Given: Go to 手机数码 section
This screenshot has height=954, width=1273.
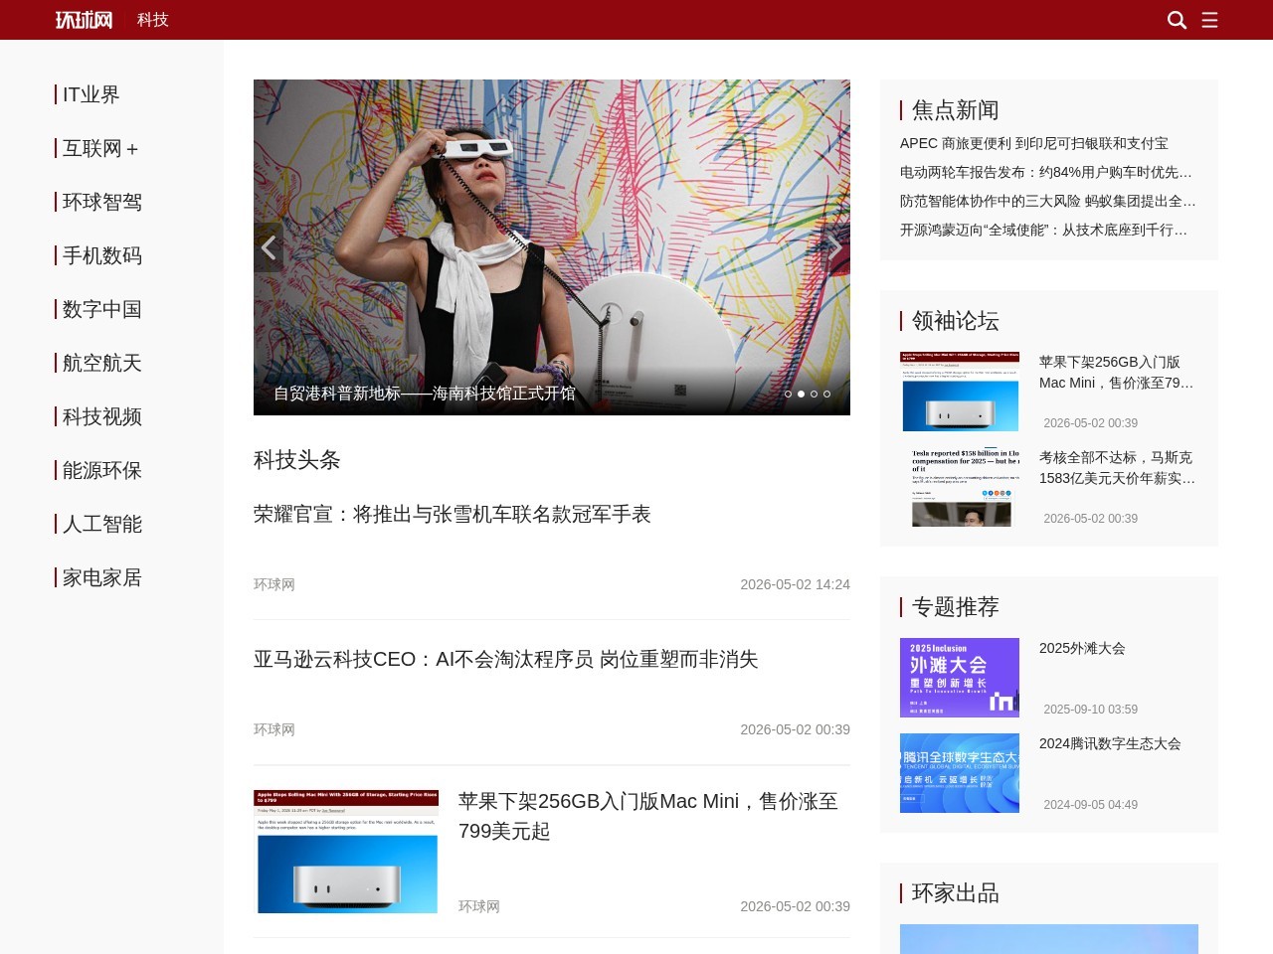Looking at the screenshot, I should pos(101,255).
